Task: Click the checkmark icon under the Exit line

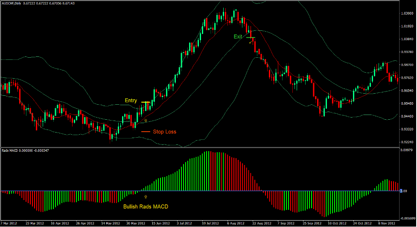Action: 250,42
